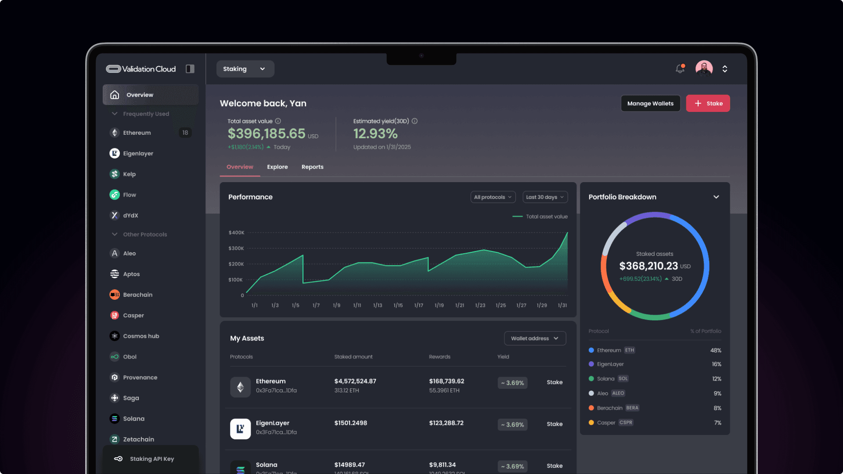
Task: Click the Estimated yield info icon
Action: (414, 121)
